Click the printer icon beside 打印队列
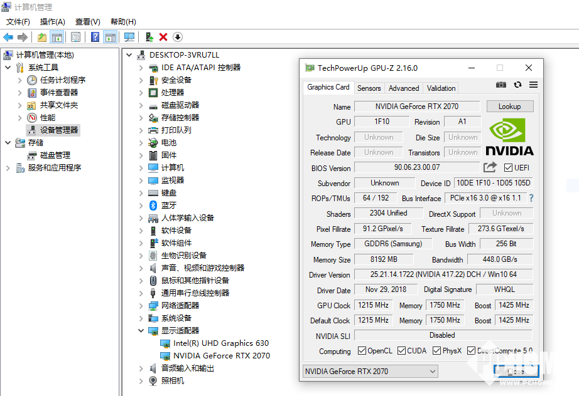The height and width of the screenshot is (396, 579). click(153, 130)
